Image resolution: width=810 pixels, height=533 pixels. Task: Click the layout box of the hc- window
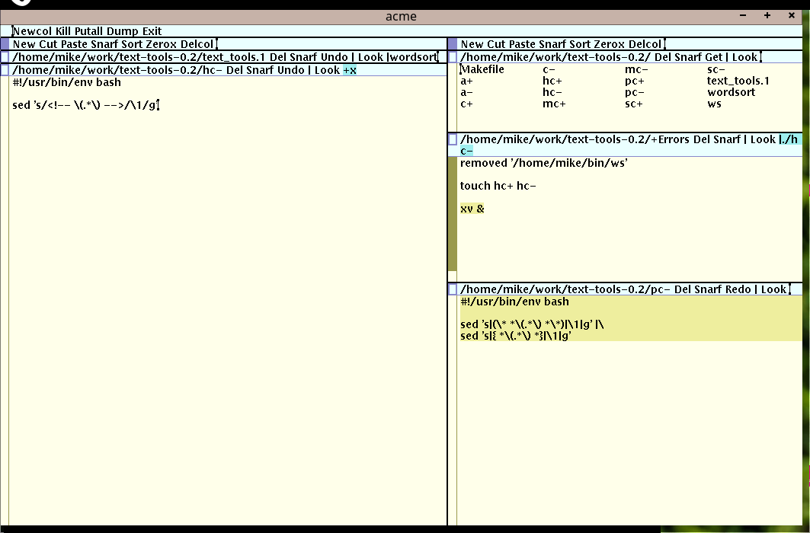point(5,69)
